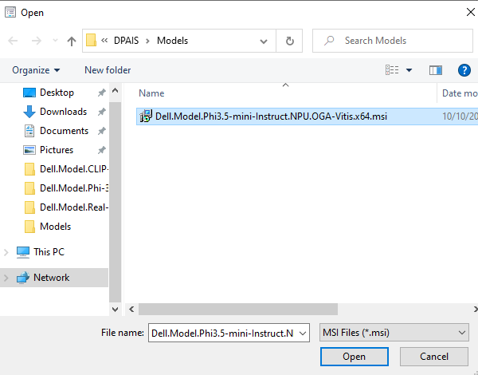Screen dimensions: 478x375
Task: Select DPAIS in the address breadcrumb
Action: (126, 41)
